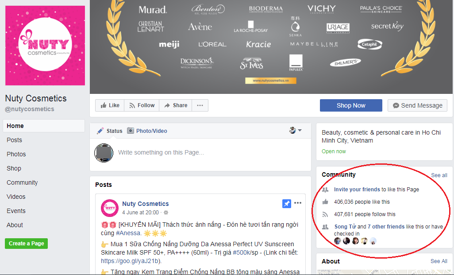Click the Nuty Cosmetics post avatar

[x=110, y=208]
